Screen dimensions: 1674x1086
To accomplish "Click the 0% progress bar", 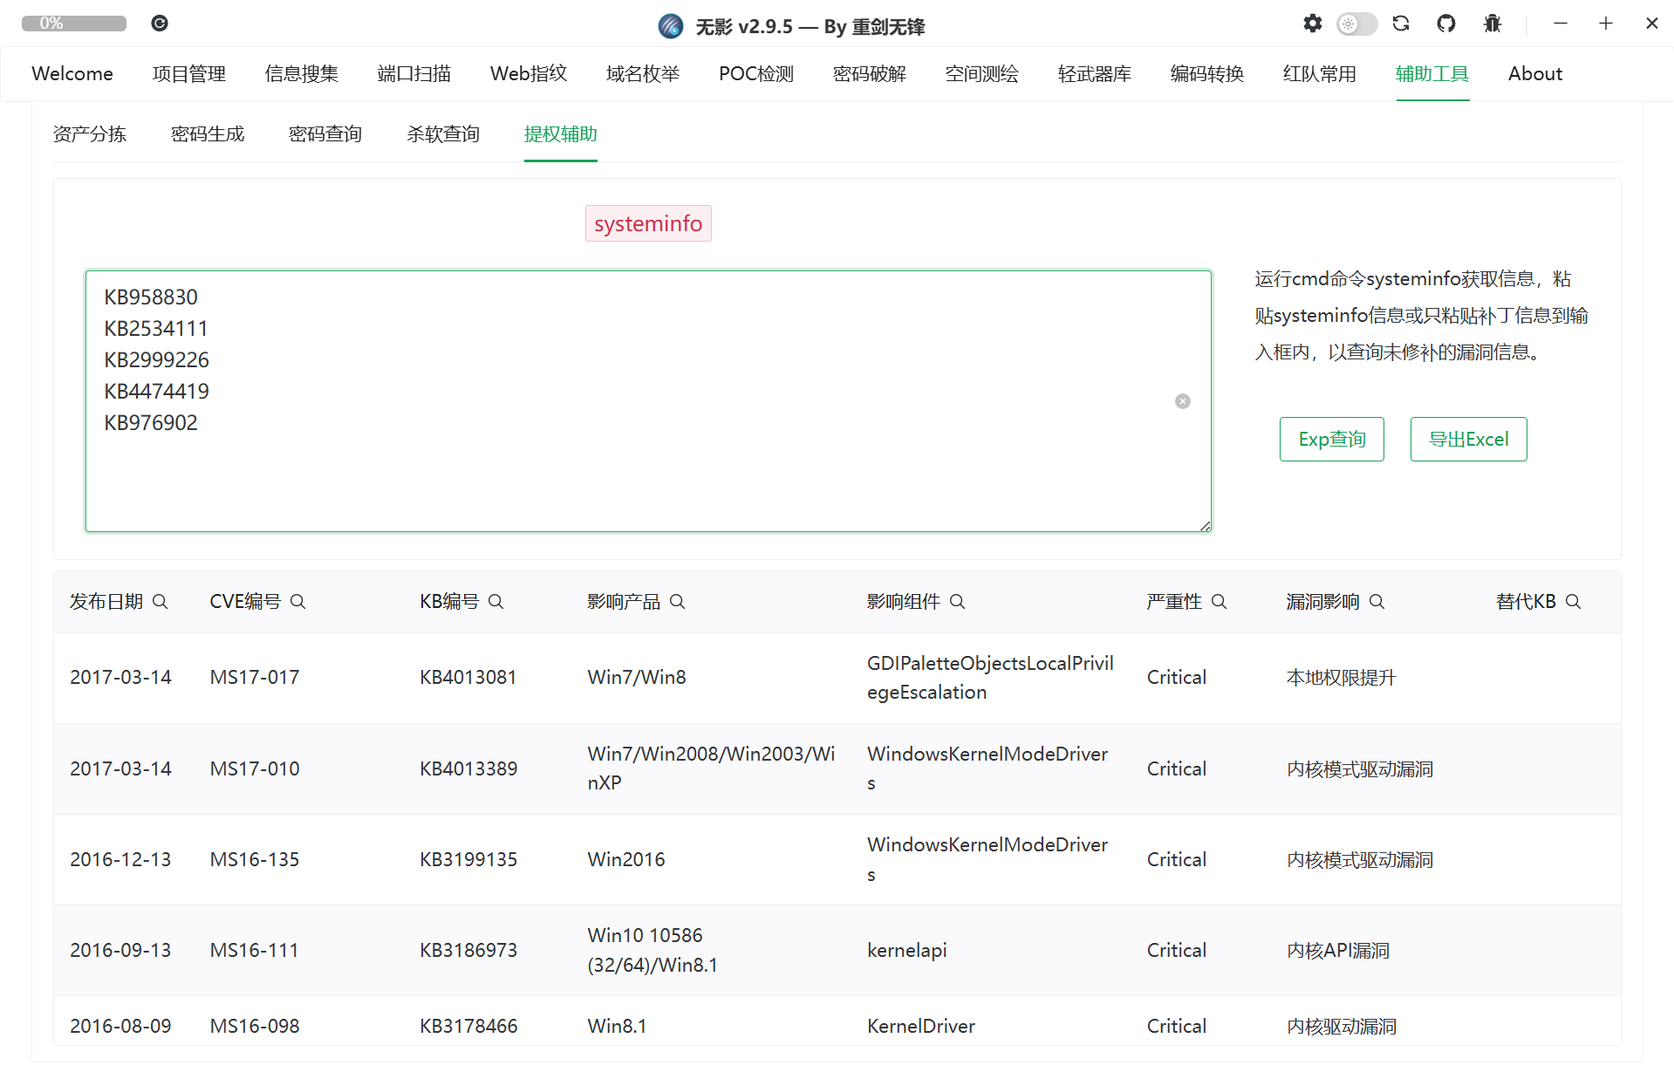I will [74, 24].
